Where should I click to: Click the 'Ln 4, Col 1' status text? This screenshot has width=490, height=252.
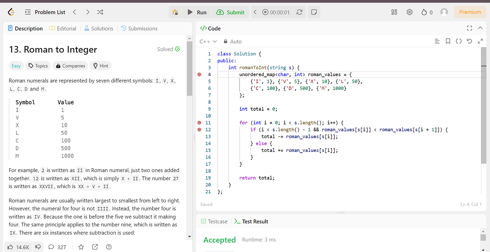tap(471, 204)
